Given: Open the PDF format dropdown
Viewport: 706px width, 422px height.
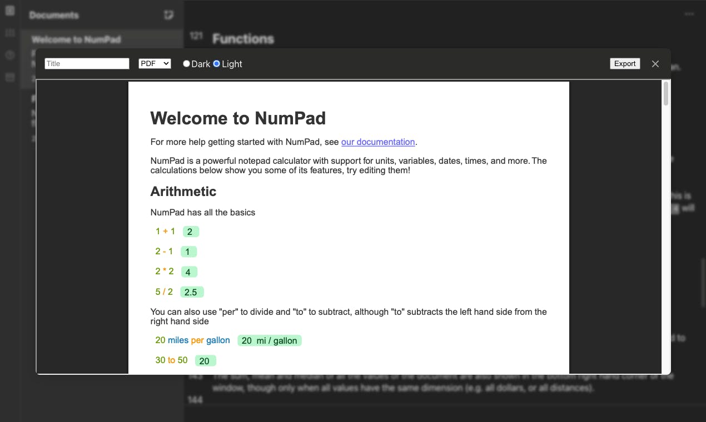Looking at the screenshot, I should coord(155,64).
